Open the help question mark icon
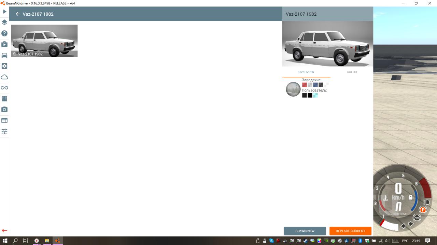This screenshot has width=437, height=245. [4, 33]
